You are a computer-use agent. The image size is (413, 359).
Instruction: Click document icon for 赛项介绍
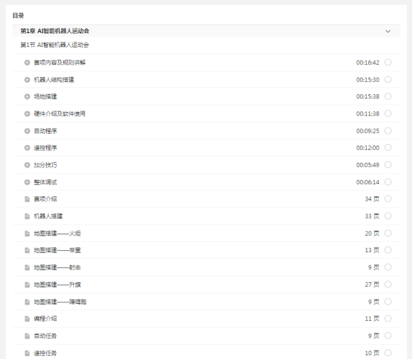[27, 199]
